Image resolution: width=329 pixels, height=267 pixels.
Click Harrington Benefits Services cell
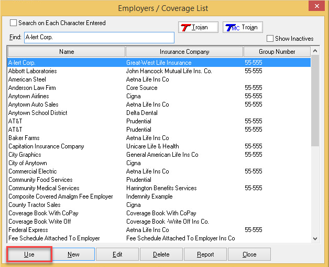(161, 188)
